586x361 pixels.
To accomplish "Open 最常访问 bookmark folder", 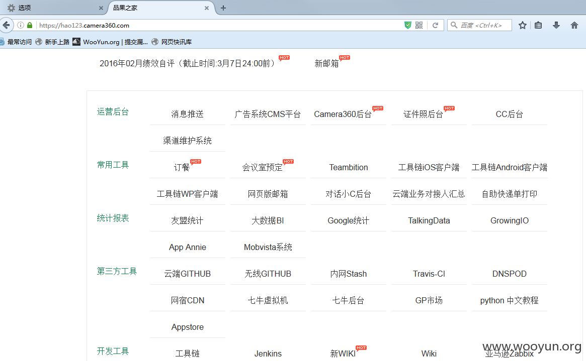I will pos(16,42).
